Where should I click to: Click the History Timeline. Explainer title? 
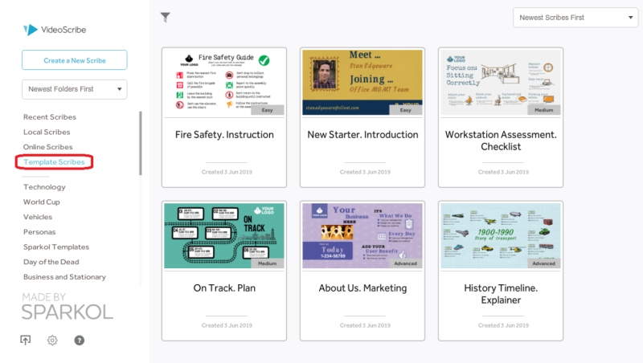(x=501, y=294)
